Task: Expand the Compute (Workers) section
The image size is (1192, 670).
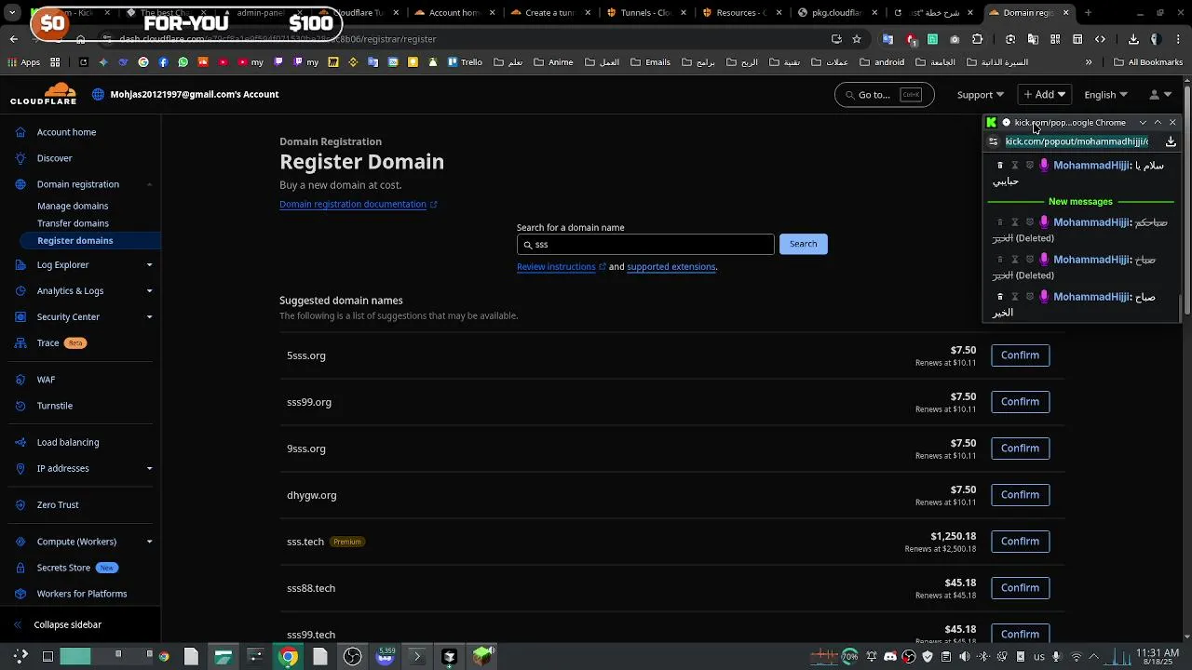Action: pyautogui.click(x=149, y=542)
